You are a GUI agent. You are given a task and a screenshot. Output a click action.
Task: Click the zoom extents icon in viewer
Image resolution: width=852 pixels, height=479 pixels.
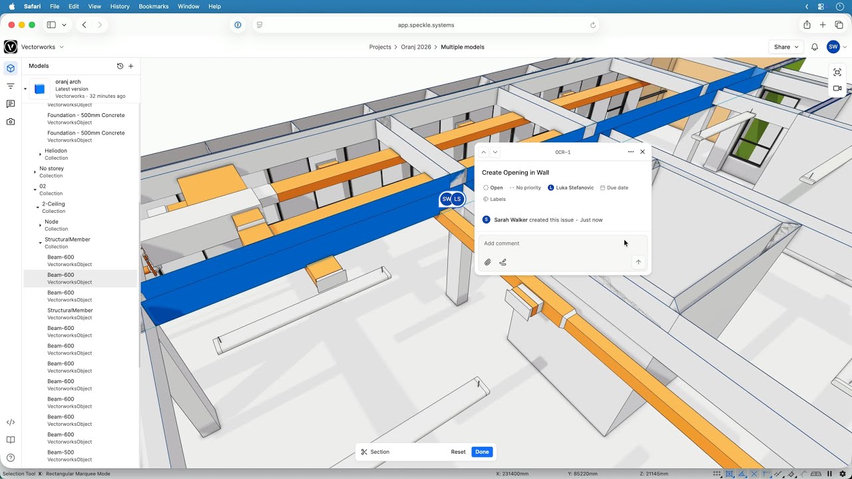pos(837,73)
